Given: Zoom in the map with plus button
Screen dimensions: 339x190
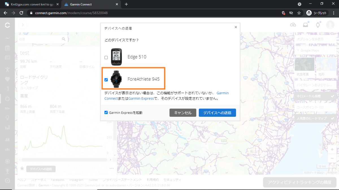Looking at the screenshot, I should tap(332, 149).
